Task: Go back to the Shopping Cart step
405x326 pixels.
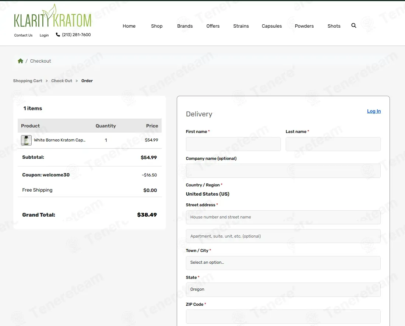Action: point(27,81)
